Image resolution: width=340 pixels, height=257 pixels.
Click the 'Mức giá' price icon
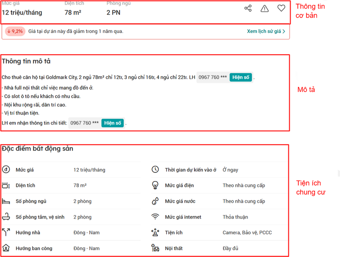(6, 170)
